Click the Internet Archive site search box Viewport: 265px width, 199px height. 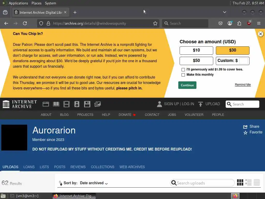coord(242,104)
